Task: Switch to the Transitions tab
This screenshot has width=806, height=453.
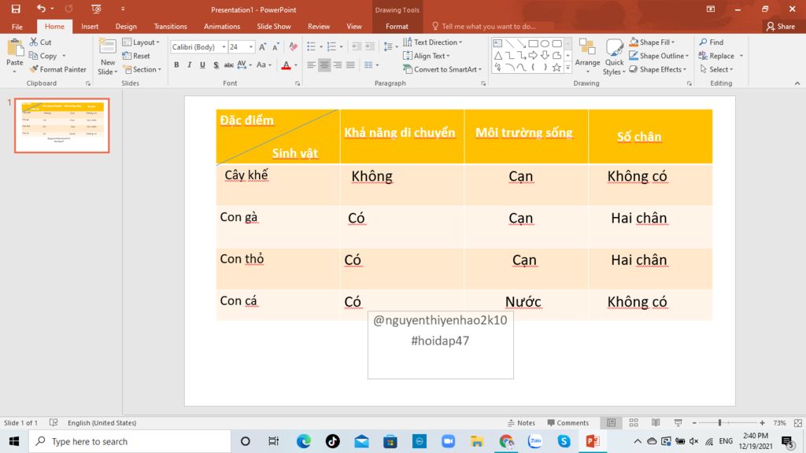Action: tap(170, 26)
